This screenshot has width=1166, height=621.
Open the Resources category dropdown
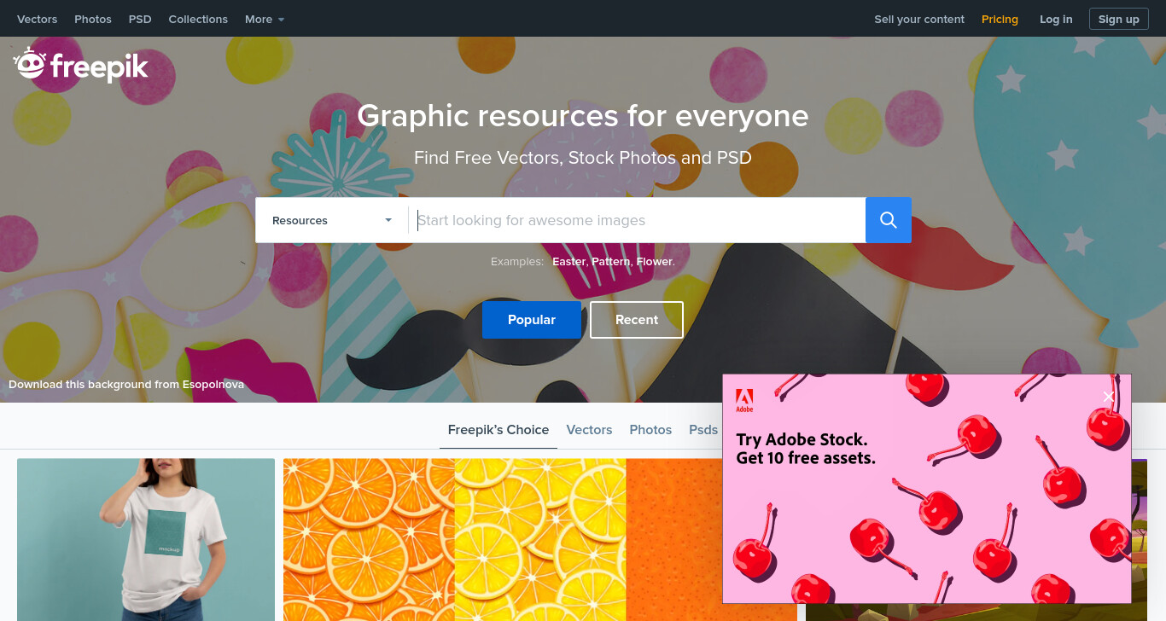click(x=332, y=220)
